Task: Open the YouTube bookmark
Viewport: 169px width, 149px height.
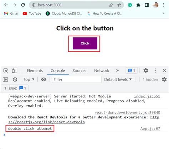Action: [x=32, y=14]
